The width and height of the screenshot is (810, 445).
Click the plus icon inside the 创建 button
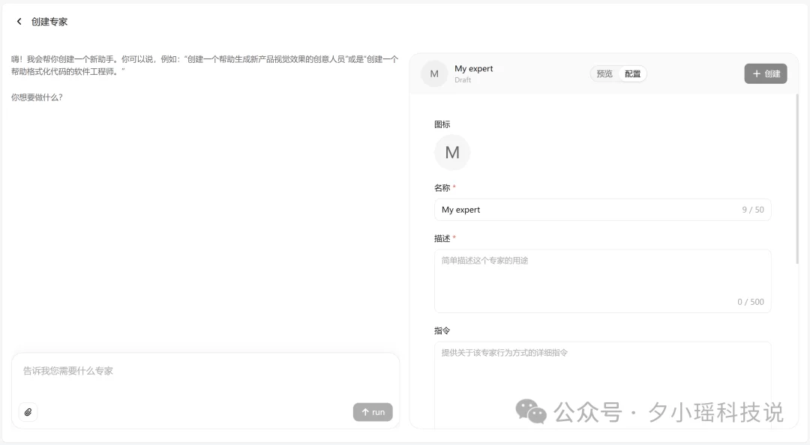[755, 73]
